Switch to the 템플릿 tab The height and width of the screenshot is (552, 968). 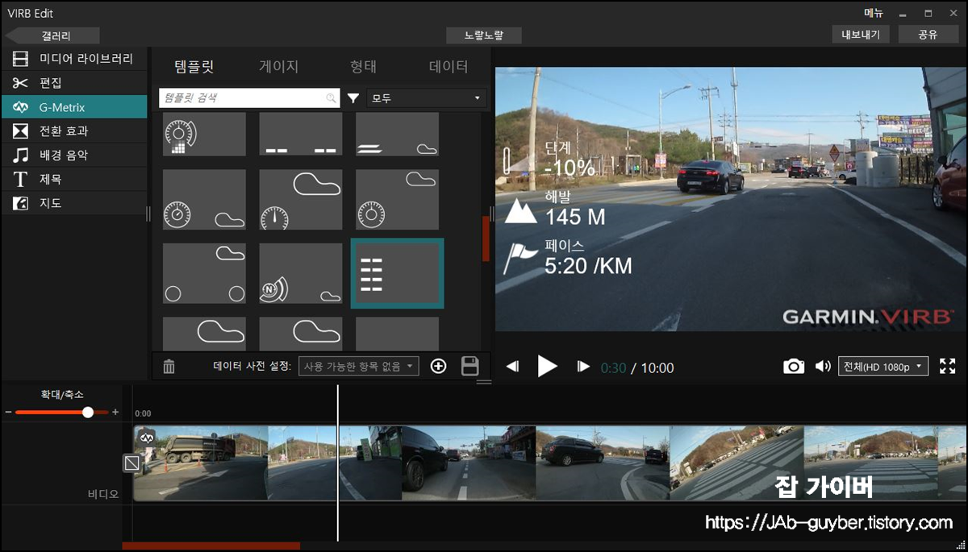pos(194,67)
